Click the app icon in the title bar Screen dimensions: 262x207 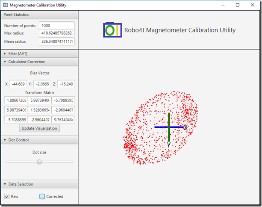(x=6, y=5)
